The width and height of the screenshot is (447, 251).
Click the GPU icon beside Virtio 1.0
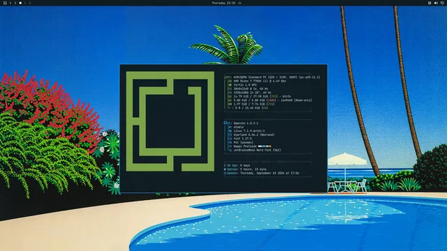tap(230, 85)
